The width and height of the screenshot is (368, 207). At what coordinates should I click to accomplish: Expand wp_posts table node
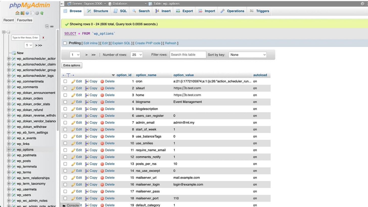[9, 161]
